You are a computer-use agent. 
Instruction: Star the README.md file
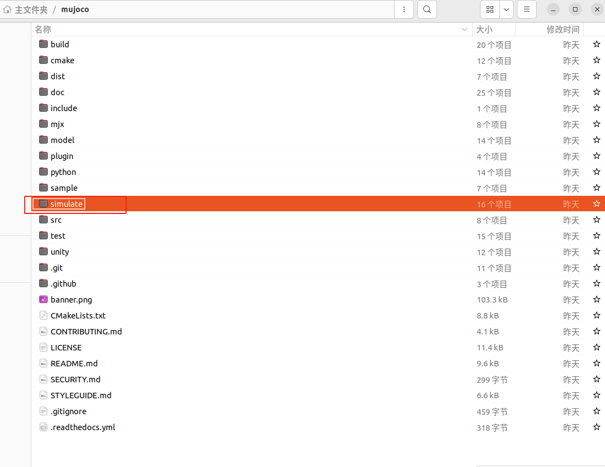click(597, 363)
